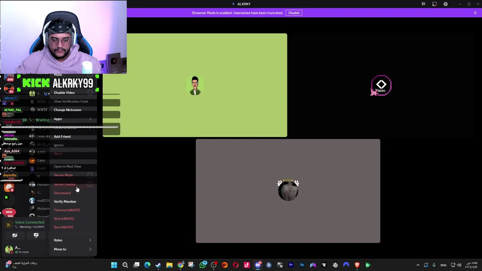This screenshot has height=271, width=482.
Task: Open File Explorer from the taskbar
Action: point(169,265)
